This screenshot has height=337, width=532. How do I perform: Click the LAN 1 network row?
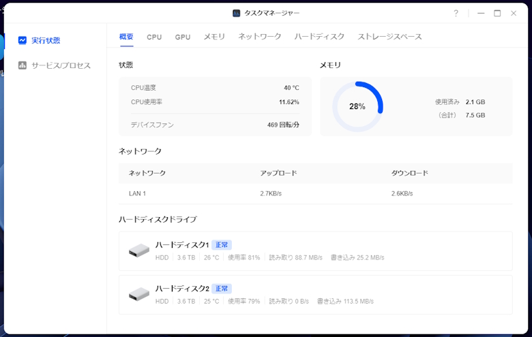pos(315,193)
